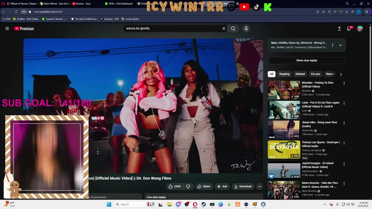Image resolution: width=372 pixels, height=209 pixels.
Task: Open KickBot bookmark in bookmarks bar
Action: [26, 19]
